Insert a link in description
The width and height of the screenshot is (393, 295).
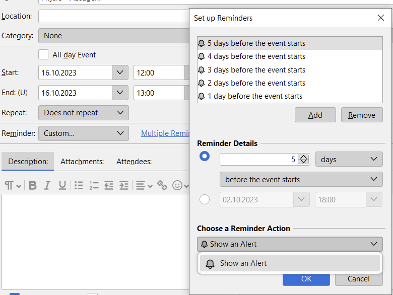click(x=162, y=185)
